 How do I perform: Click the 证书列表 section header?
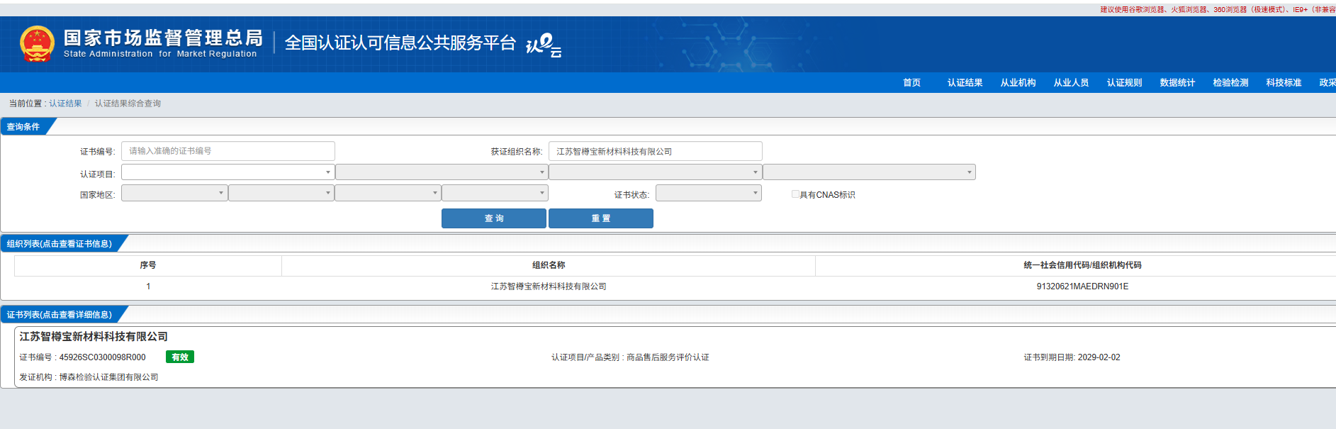[x=60, y=315]
